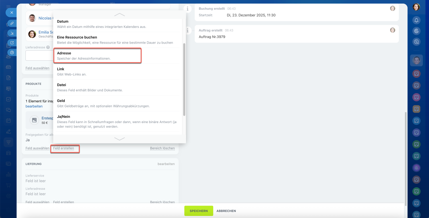The height and width of the screenshot is (218, 429).
Task: Click the field type list scrollbar
Action: point(184,79)
